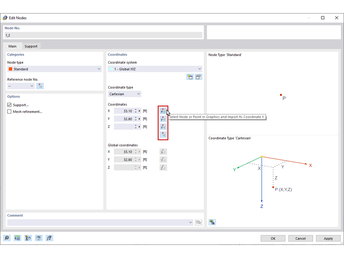Pick reference node in graphics icon

(40, 86)
